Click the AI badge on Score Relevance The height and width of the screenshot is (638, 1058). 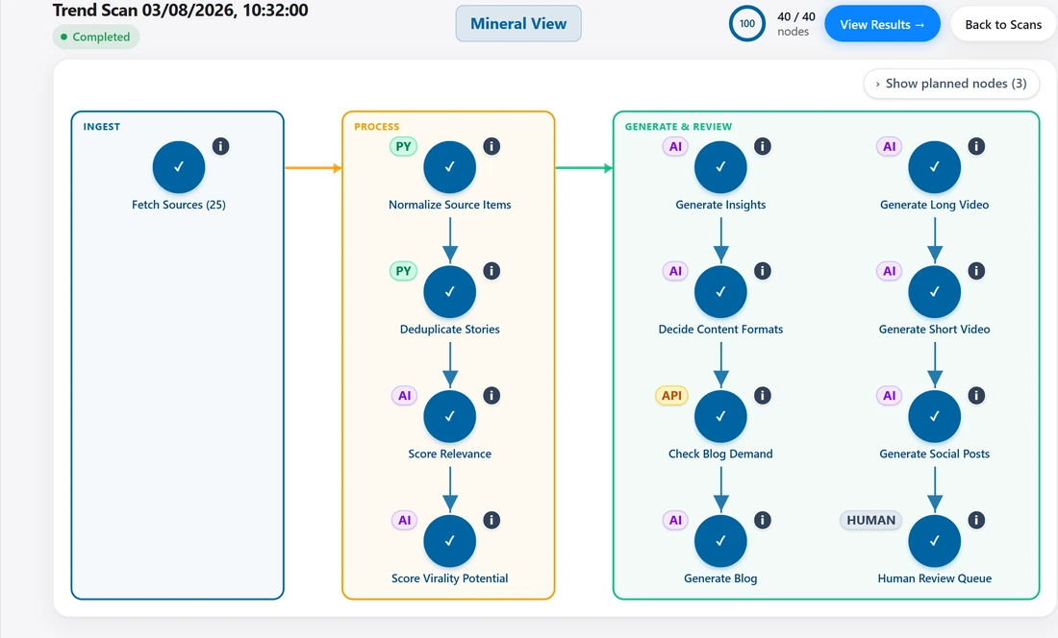click(x=404, y=396)
